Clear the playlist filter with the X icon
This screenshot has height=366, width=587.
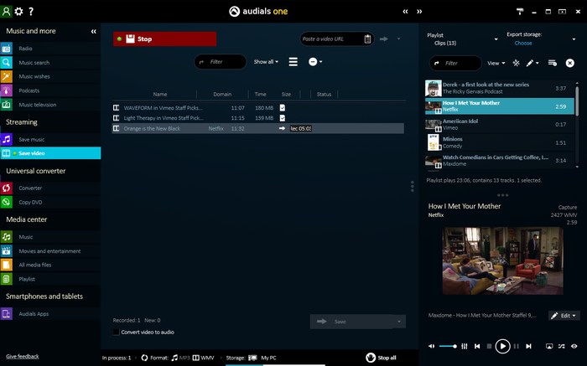pos(569,63)
